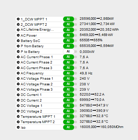
Task: Click the gear icon next to Iso
Action: coord(18,127)
